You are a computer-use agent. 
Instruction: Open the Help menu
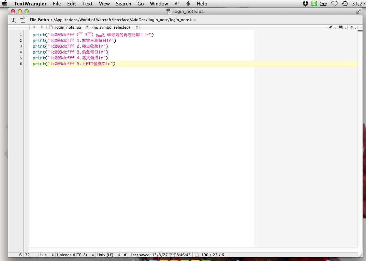[x=202, y=3]
